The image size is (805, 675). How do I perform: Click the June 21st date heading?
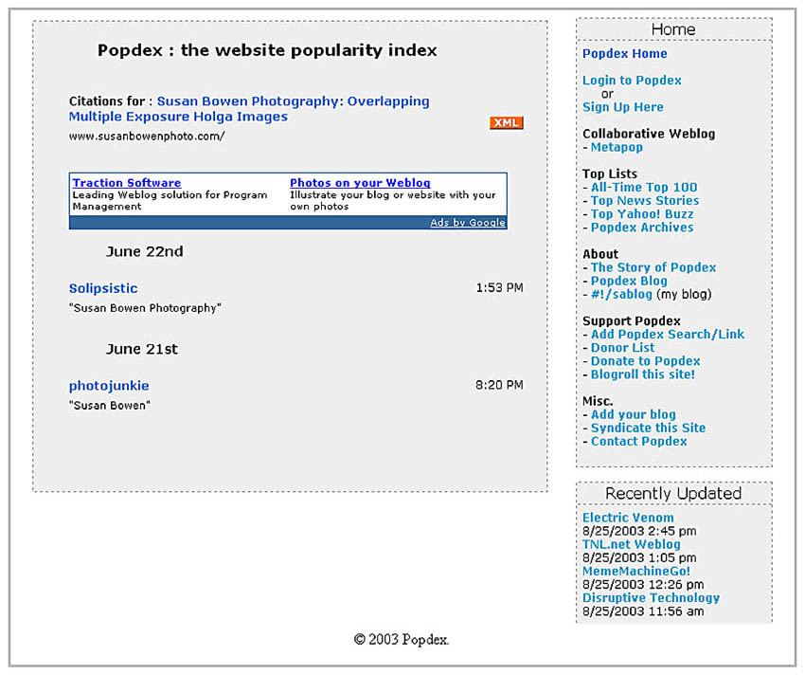pos(142,349)
